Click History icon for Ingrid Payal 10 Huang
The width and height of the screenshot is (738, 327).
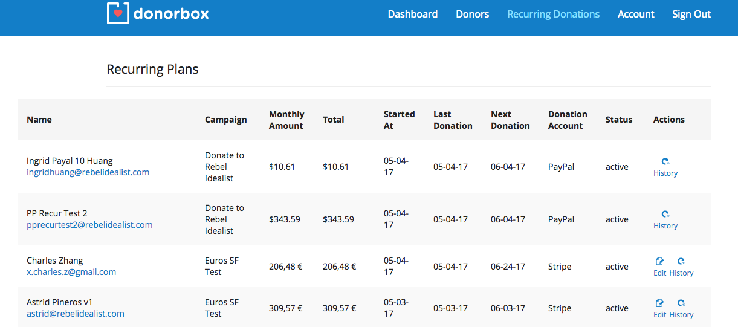coord(665,161)
